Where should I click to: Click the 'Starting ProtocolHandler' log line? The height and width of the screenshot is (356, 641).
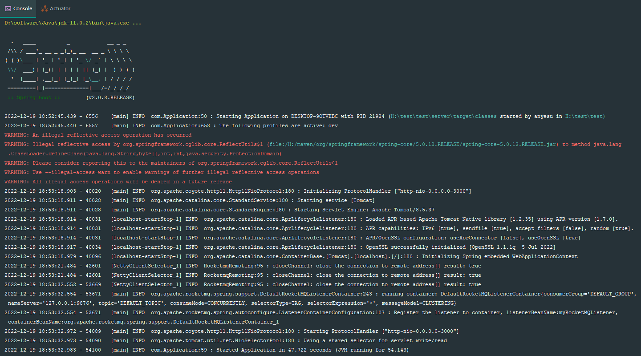(231, 331)
